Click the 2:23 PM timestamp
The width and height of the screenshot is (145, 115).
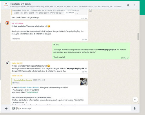[x=84, y=72]
